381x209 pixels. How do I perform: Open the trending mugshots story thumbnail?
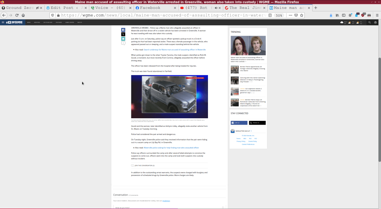click(248, 45)
